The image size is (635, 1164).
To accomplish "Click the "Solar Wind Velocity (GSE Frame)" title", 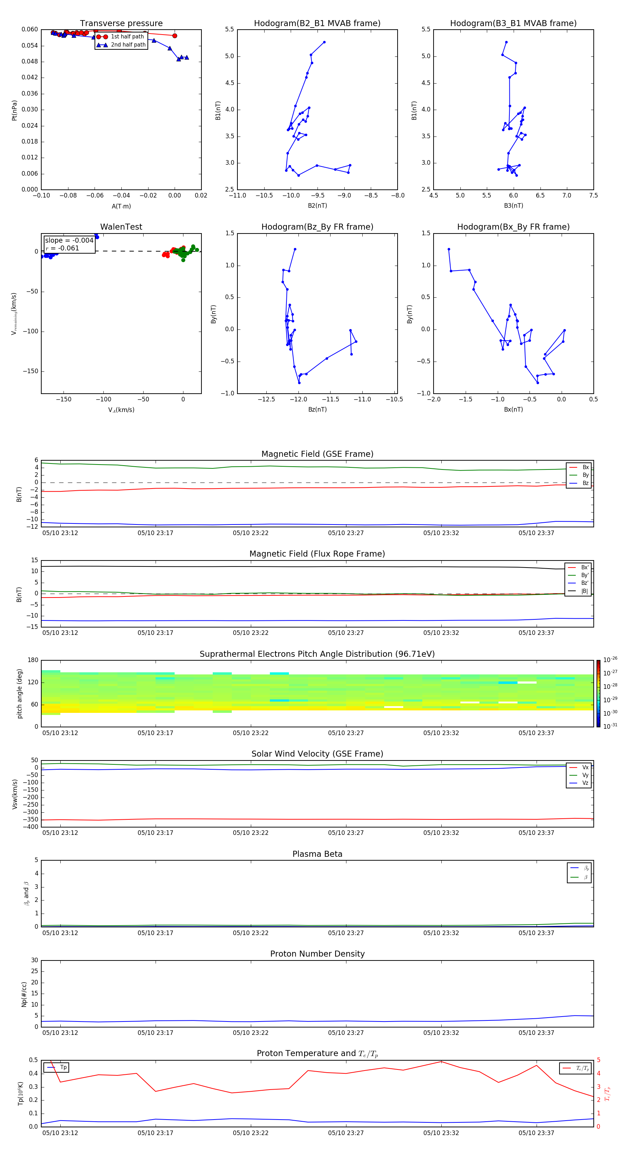I will click(317, 754).
